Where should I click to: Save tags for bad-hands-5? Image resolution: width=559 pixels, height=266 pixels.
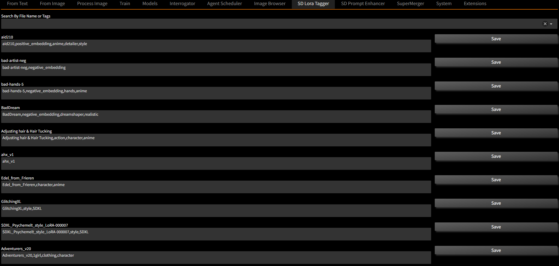click(x=496, y=86)
